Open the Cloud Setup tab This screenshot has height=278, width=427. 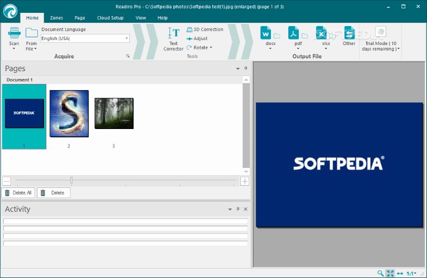[110, 18]
